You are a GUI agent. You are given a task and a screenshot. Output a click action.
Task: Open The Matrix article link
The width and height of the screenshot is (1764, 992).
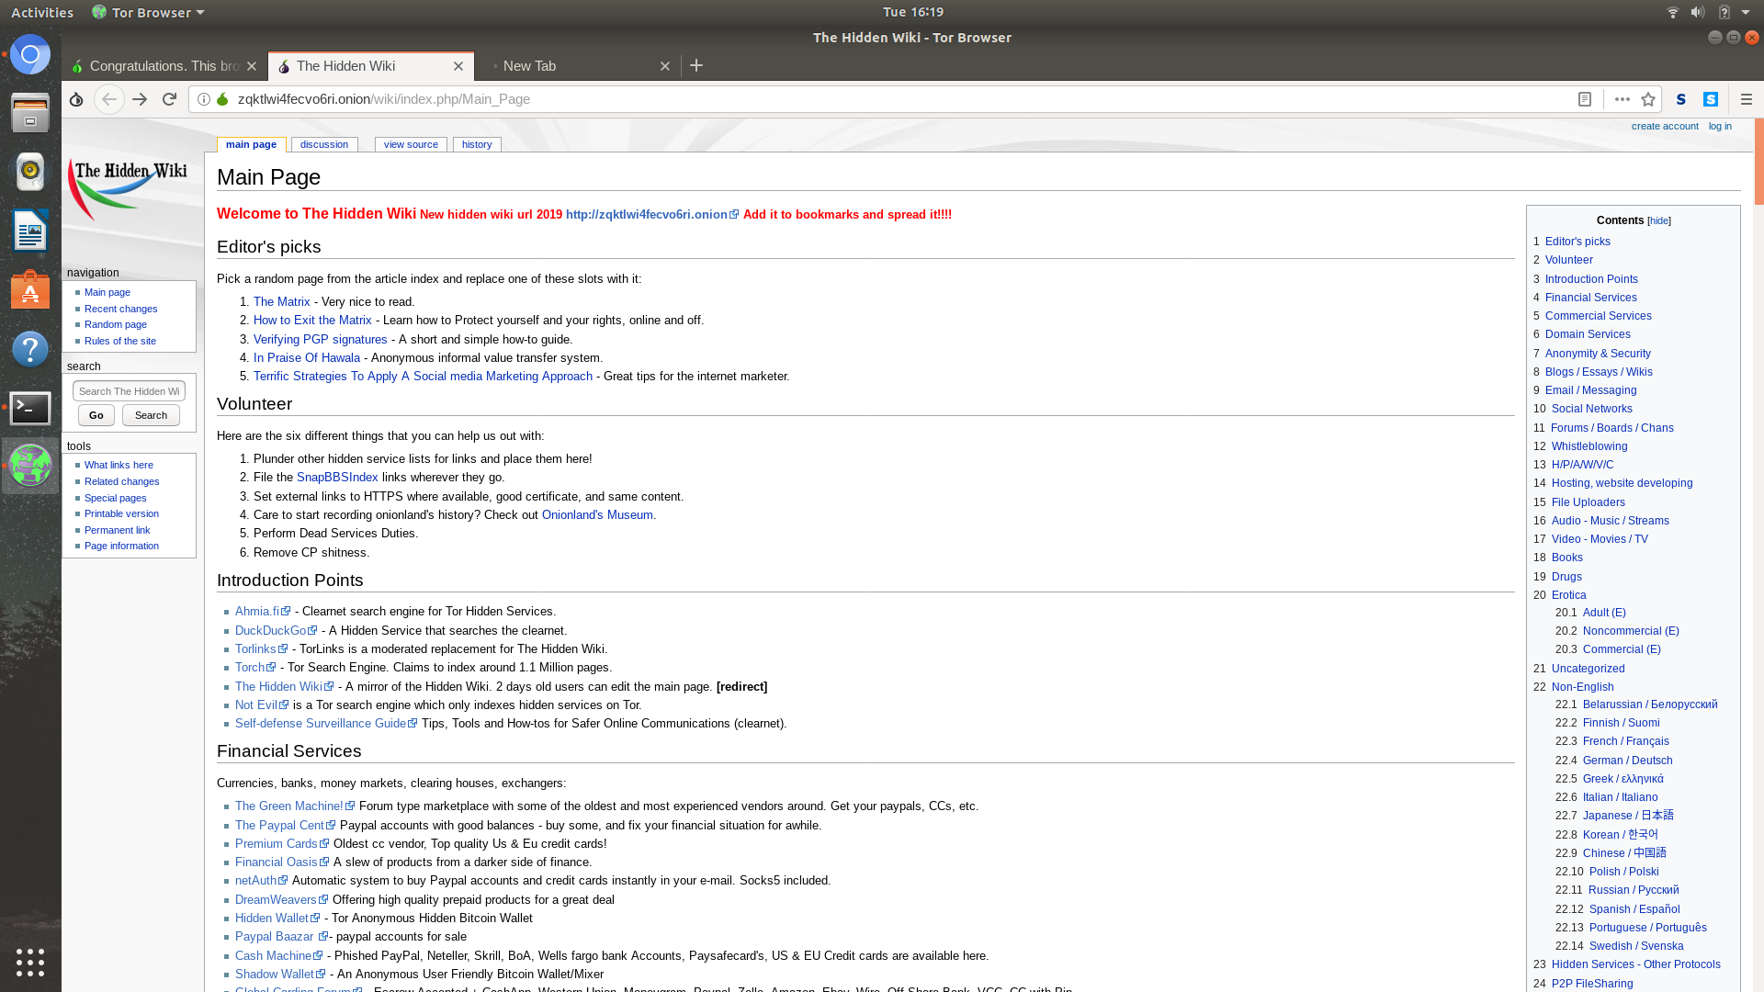(281, 301)
